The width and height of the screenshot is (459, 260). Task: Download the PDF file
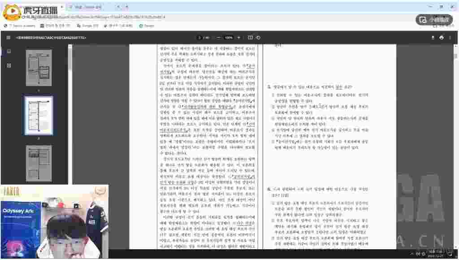(x=433, y=38)
